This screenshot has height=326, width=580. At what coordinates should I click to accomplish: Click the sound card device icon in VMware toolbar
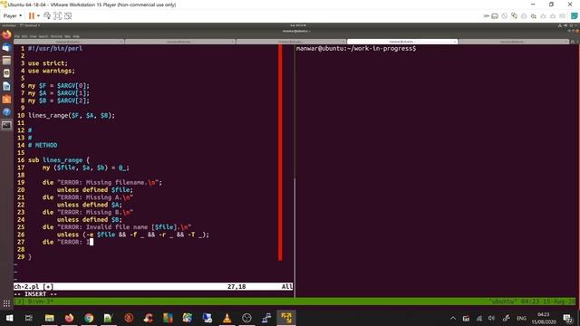(534, 16)
